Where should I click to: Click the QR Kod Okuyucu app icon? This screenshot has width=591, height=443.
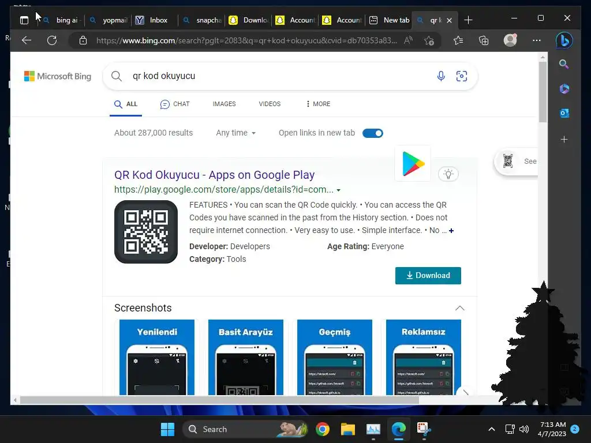click(x=146, y=232)
